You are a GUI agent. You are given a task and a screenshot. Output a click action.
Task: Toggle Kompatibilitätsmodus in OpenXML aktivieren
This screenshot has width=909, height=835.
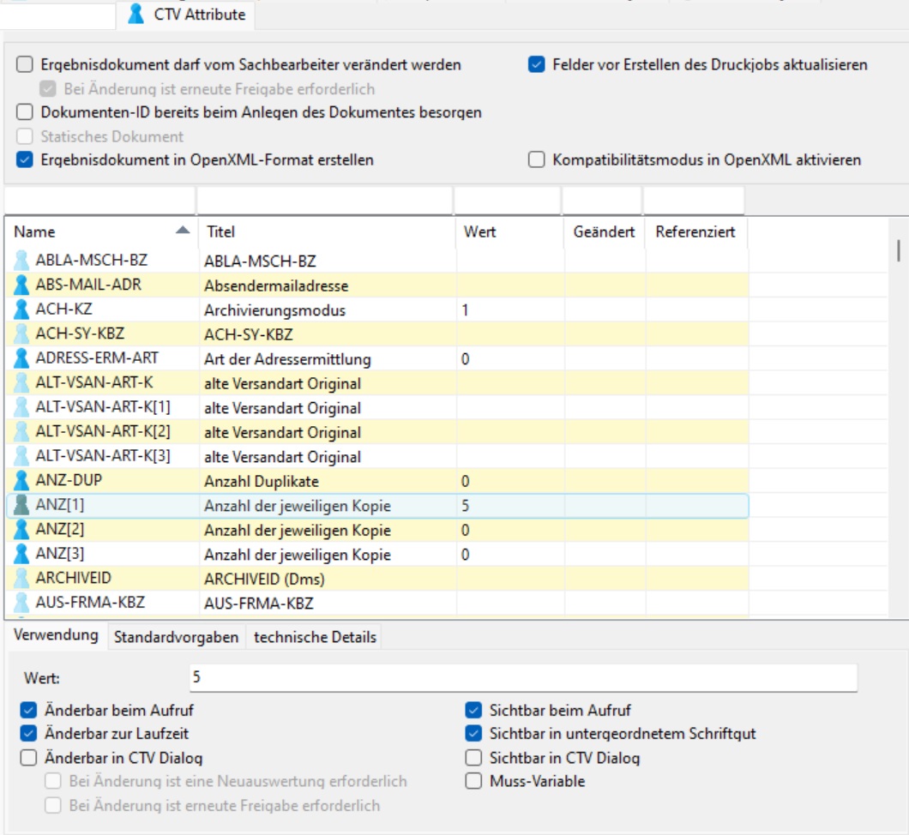537,159
